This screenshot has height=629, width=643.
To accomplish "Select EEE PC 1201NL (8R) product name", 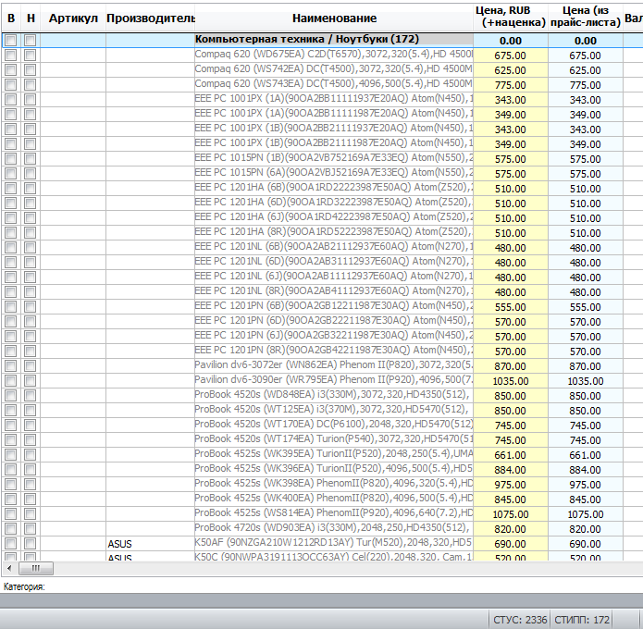I will click(x=333, y=290).
